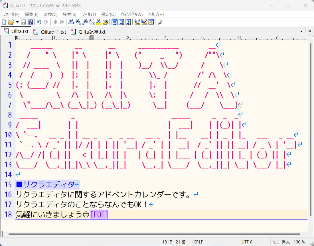Open the Replace A-to-B icon
This screenshot has height=246, width=314.
[92, 22]
